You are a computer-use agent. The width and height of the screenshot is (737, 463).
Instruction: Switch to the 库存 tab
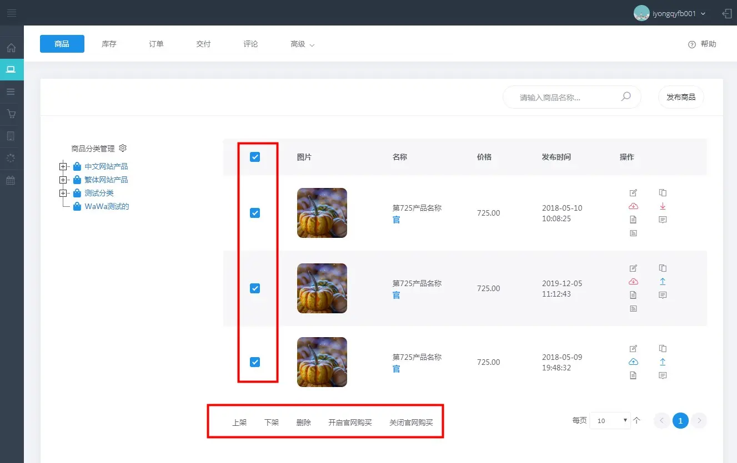coord(109,44)
